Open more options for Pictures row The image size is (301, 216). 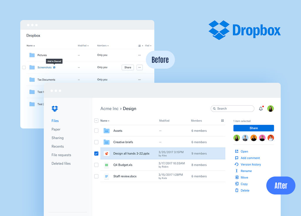click(x=140, y=55)
